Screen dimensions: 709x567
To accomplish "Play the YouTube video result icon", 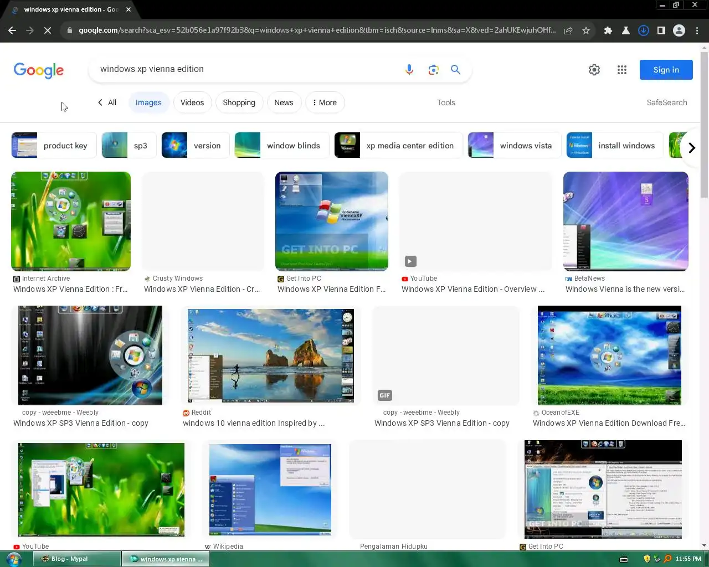I will point(410,261).
